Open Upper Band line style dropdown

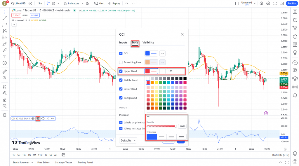point(162,71)
